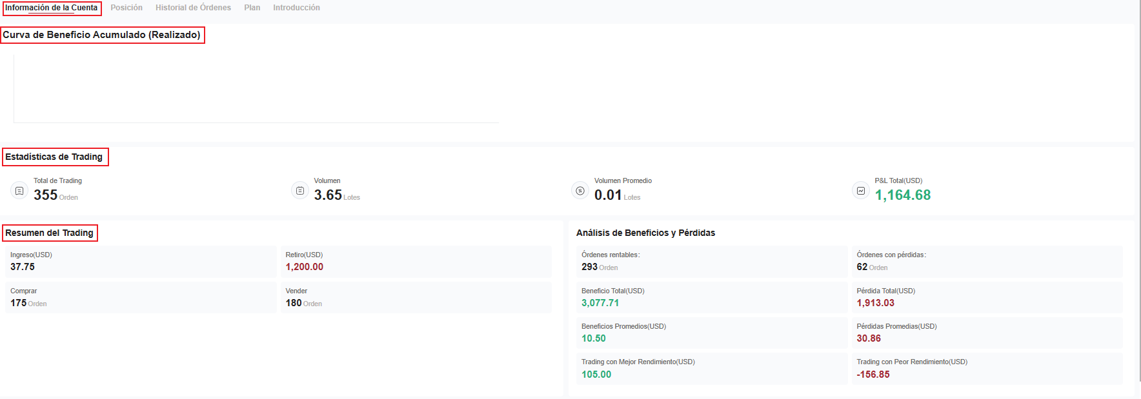This screenshot has width=1141, height=399.
Task: Click the Total de Trading orders icon
Action: tap(19, 191)
